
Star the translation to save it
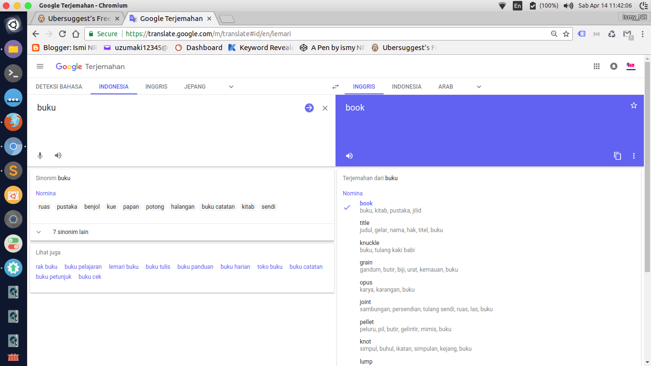pyautogui.click(x=634, y=105)
